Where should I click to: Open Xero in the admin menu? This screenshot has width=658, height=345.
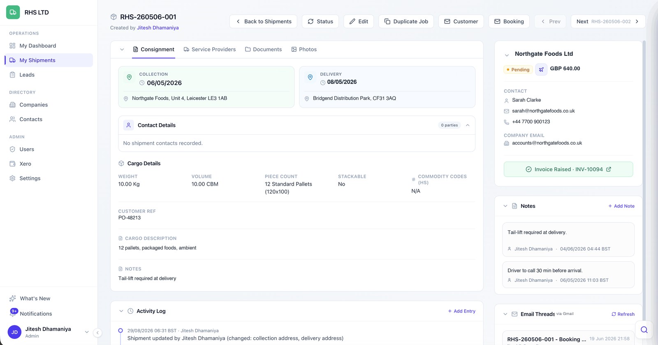[x=49, y=164]
